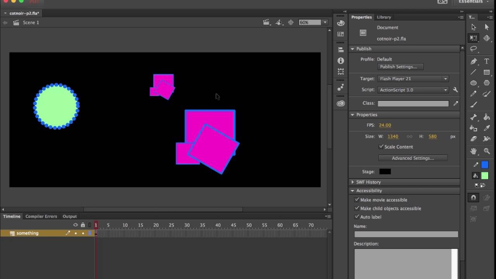Open the Color panel palette icon
Image resolution: width=496 pixels, height=279 pixels.
(x=341, y=23)
